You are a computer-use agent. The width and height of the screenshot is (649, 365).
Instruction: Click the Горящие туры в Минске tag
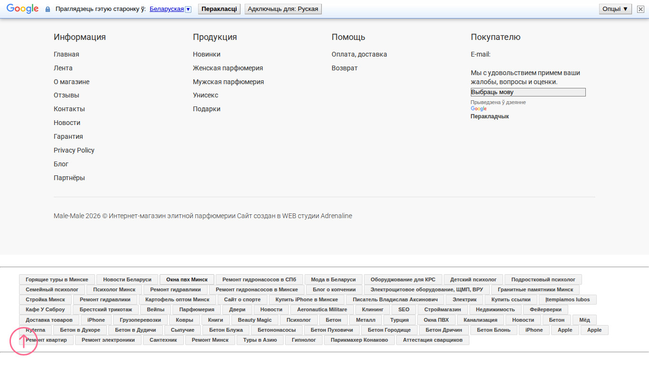point(57,279)
